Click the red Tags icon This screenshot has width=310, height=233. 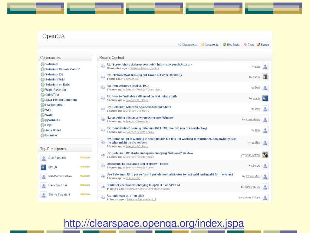(x=245, y=44)
